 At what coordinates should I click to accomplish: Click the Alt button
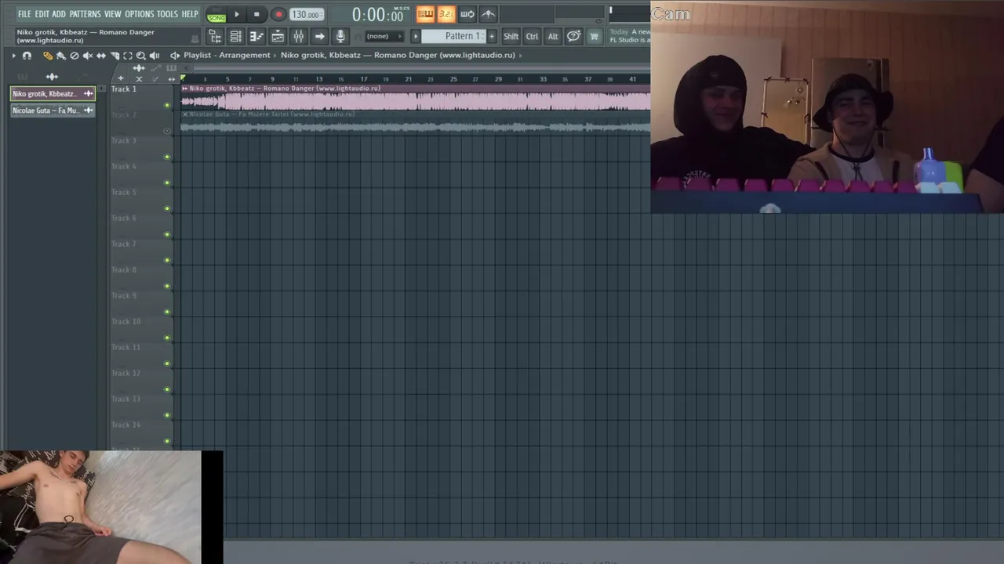tap(553, 36)
